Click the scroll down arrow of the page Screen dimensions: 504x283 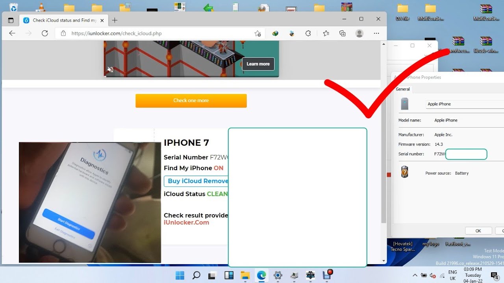point(384,261)
